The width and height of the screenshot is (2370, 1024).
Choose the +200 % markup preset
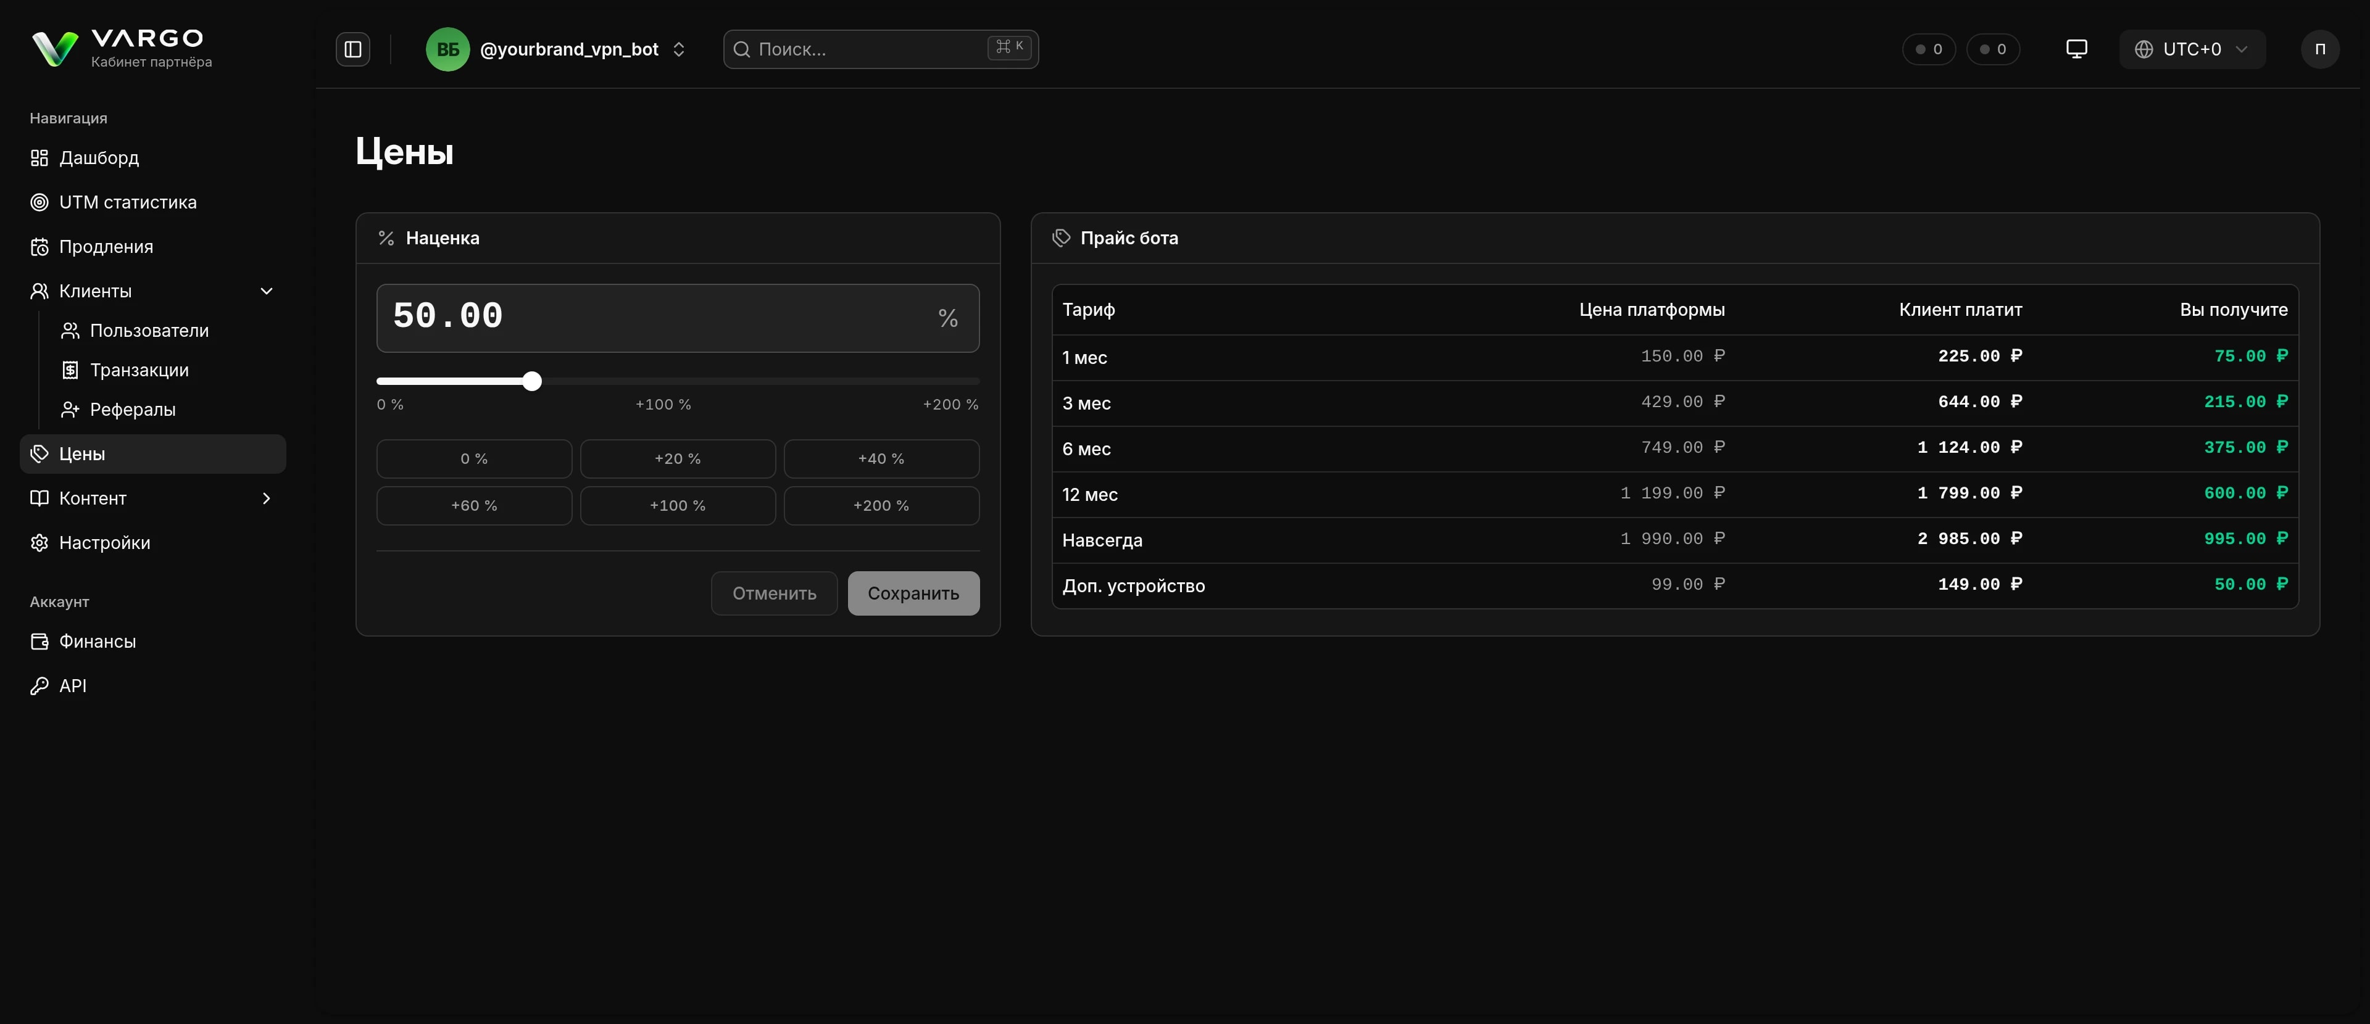point(881,505)
